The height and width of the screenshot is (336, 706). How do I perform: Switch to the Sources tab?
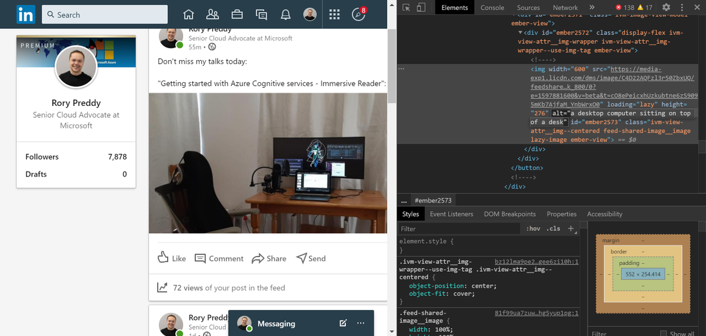click(529, 8)
